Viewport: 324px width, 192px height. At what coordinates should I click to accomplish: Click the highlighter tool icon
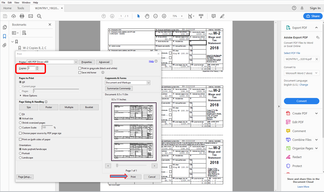222,16
